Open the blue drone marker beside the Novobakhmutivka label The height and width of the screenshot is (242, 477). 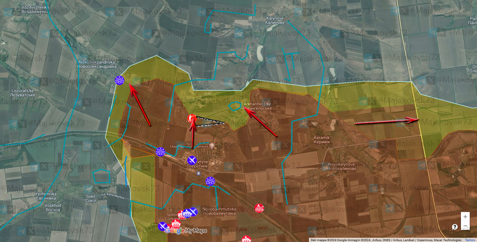(x=193, y=211)
